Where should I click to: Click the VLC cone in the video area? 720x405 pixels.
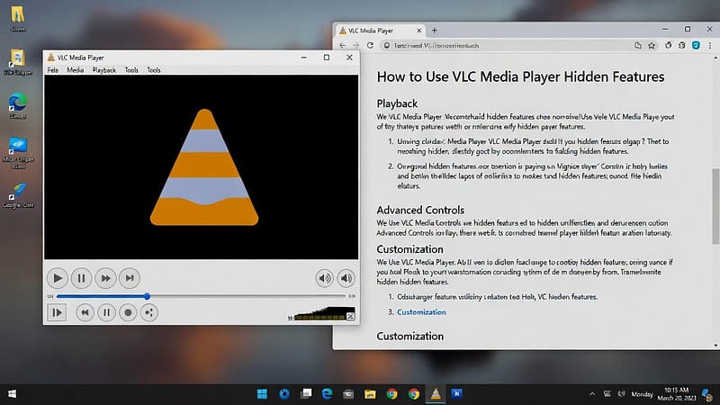click(204, 167)
